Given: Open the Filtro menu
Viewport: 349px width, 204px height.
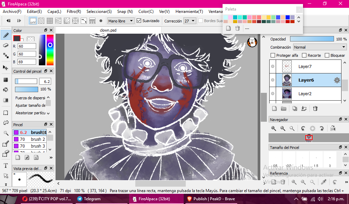Looking at the screenshot, I should [x=74, y=12].
